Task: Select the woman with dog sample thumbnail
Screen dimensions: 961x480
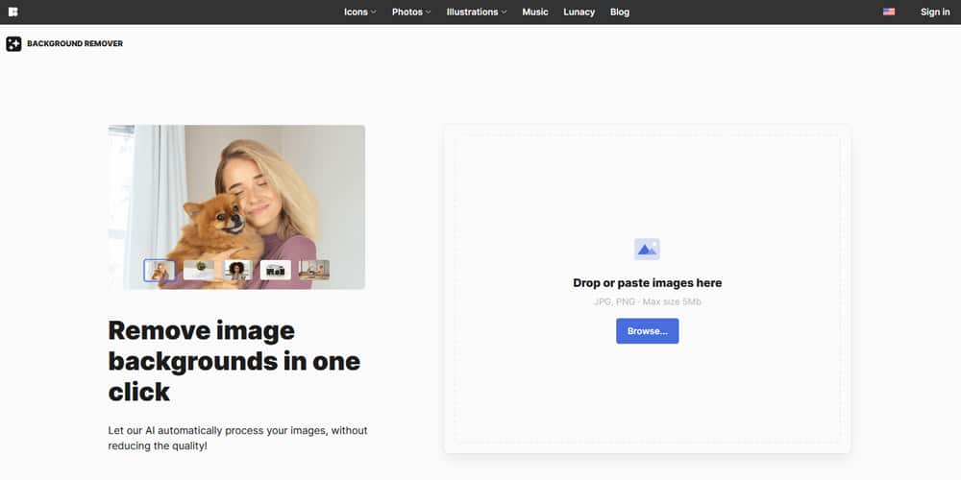Action: click(160, 270)
